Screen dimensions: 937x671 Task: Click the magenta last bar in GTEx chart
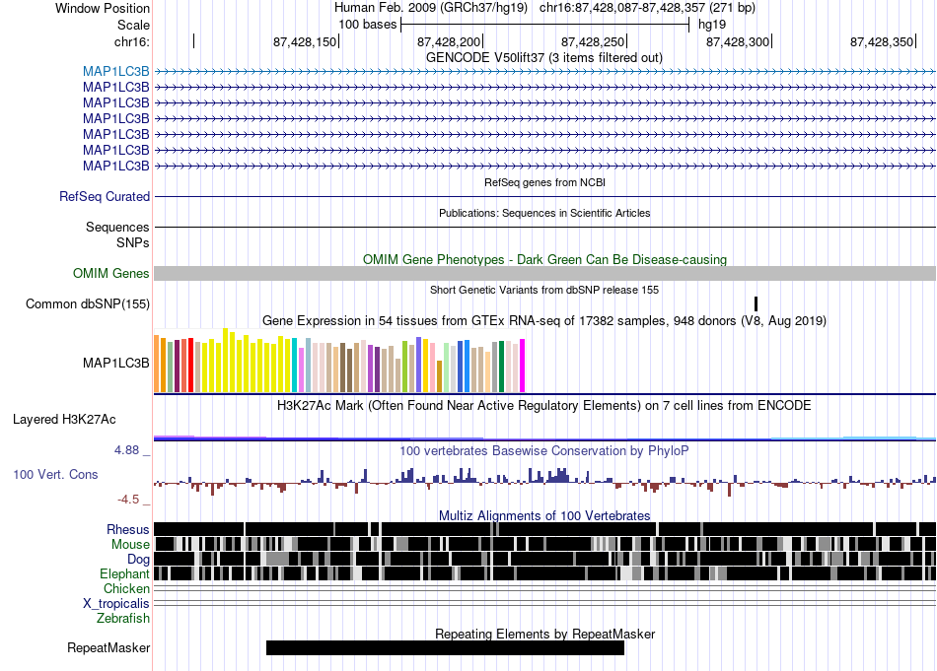point(523,366)
